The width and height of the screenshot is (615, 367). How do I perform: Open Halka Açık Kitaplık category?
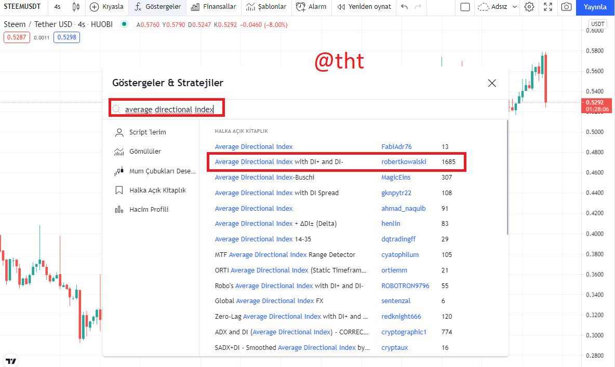click(x=150, y=190)
